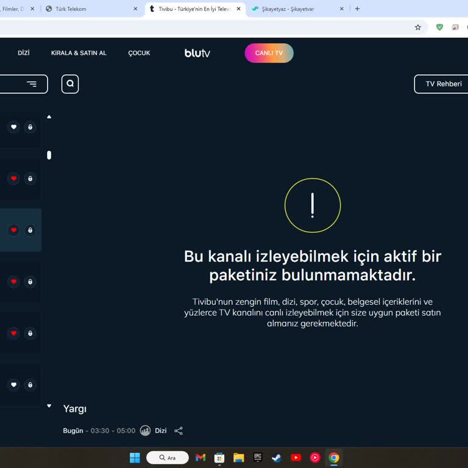
Task: Close the Türk Telekom tab
Action: tap(135, 9)
